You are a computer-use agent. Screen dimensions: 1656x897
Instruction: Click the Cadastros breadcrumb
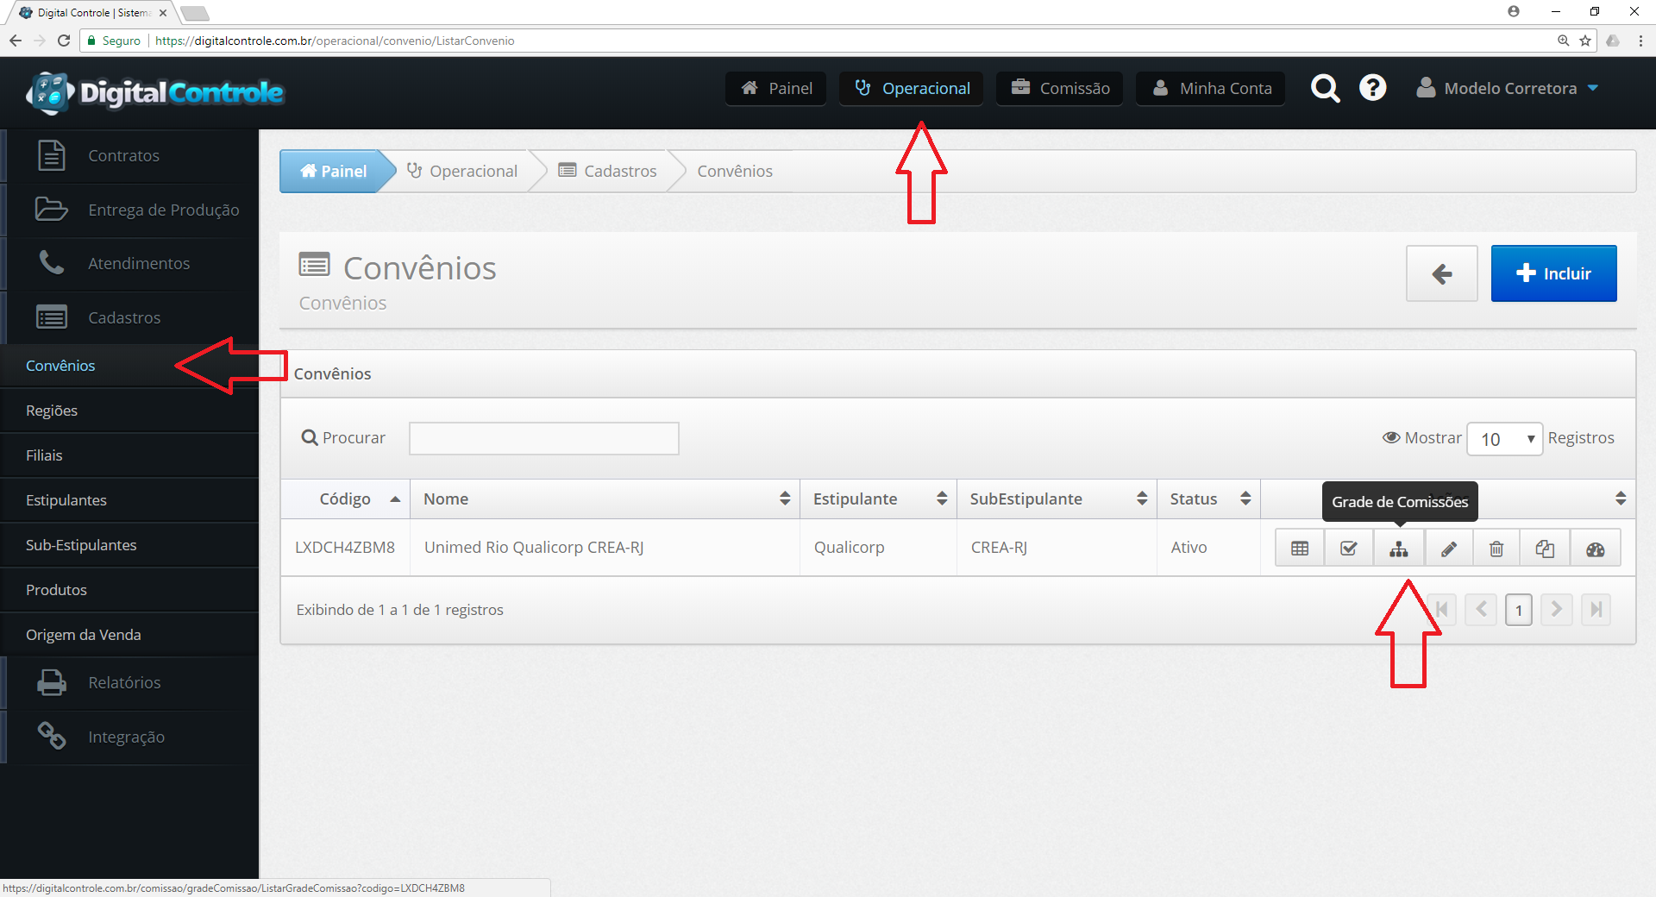[608, 171]
